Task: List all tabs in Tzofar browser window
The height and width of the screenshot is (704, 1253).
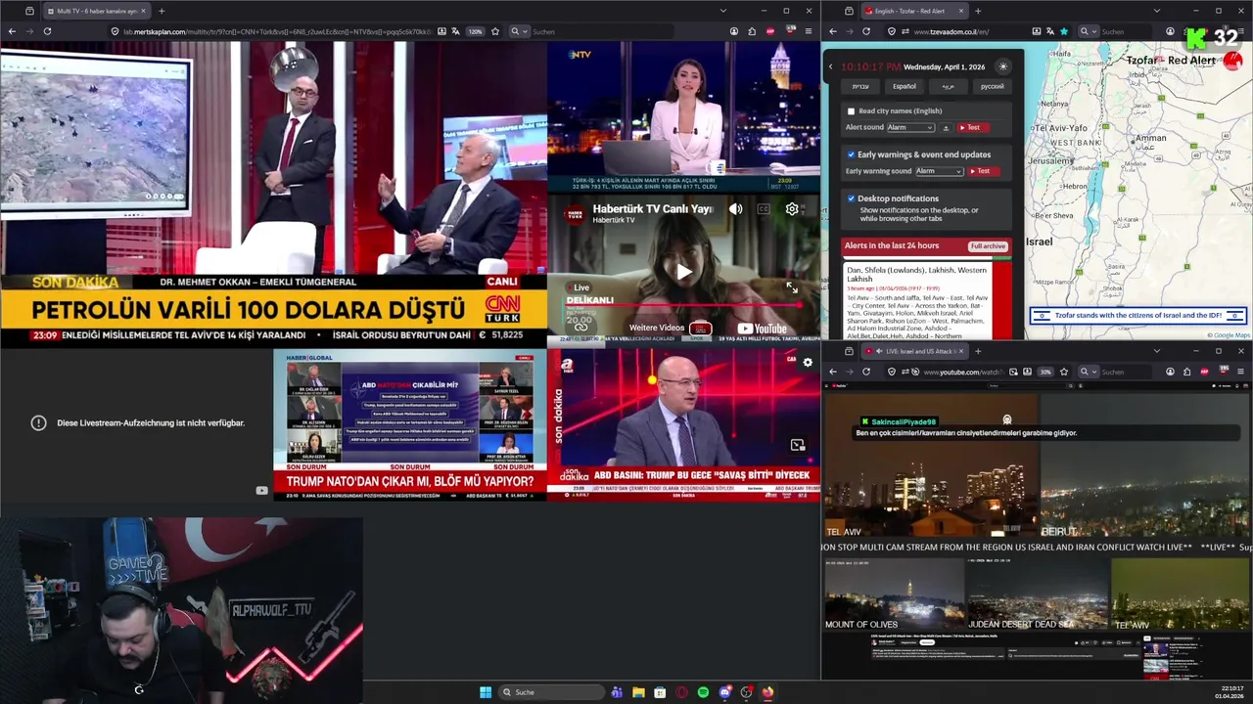Action: pos(1157,11)
